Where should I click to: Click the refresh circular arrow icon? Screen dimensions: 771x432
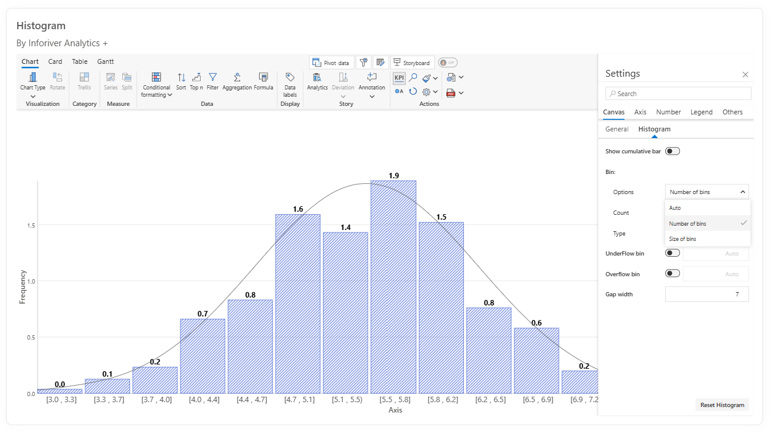click(x=413, y=91)
